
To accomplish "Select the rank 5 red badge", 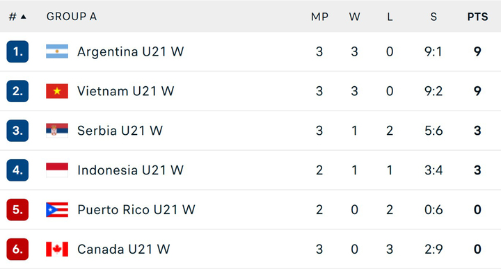I will pyautogui.click(x=17, y=210).
